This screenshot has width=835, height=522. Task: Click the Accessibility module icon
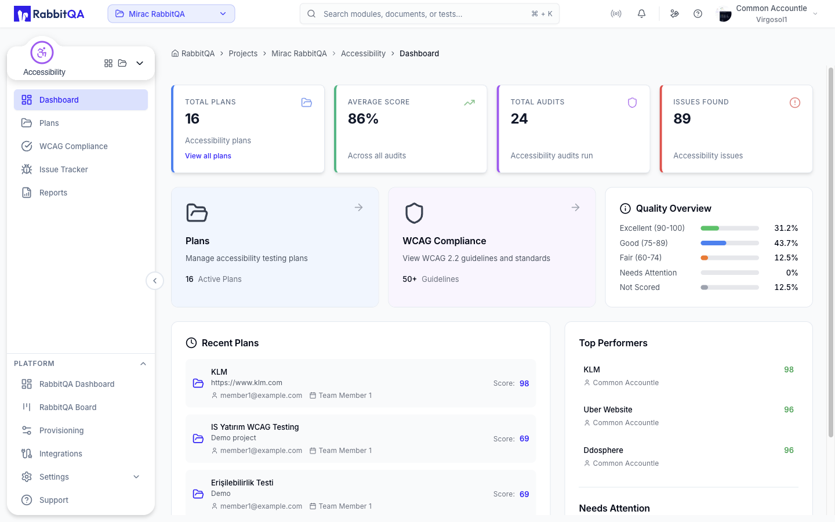pyautogui.click(x=42, y=53)
